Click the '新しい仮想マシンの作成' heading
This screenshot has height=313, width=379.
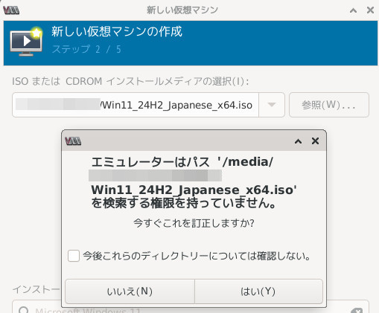click(x=117, y=32)
